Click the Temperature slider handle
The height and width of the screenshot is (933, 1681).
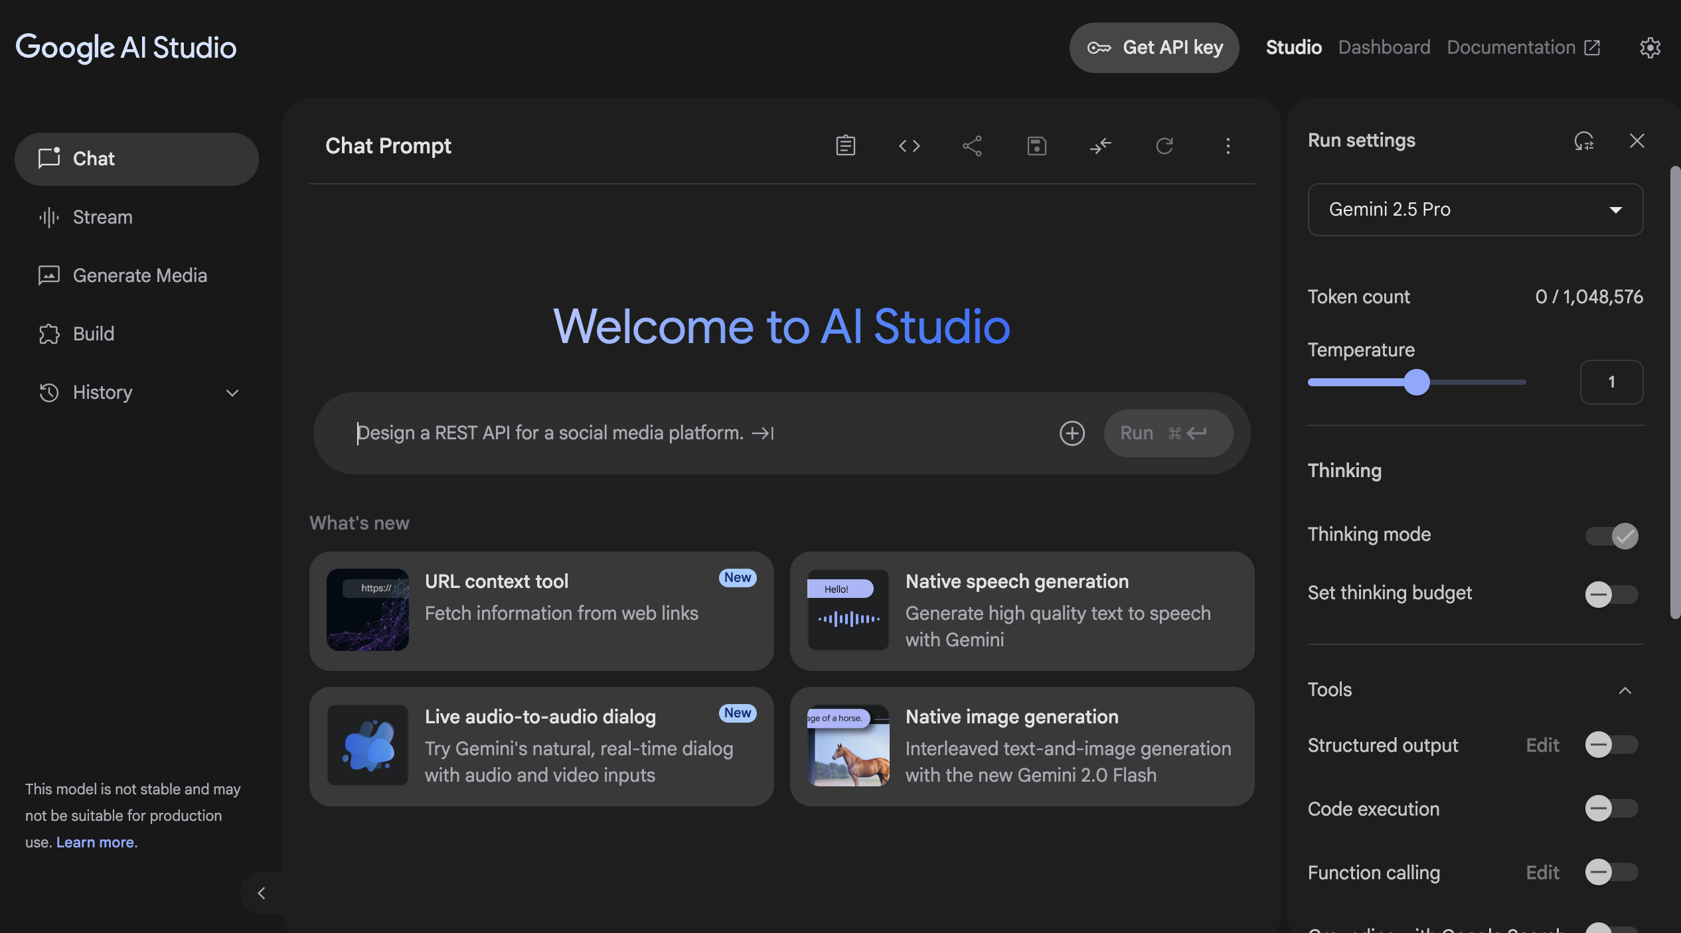[1417, 382]
